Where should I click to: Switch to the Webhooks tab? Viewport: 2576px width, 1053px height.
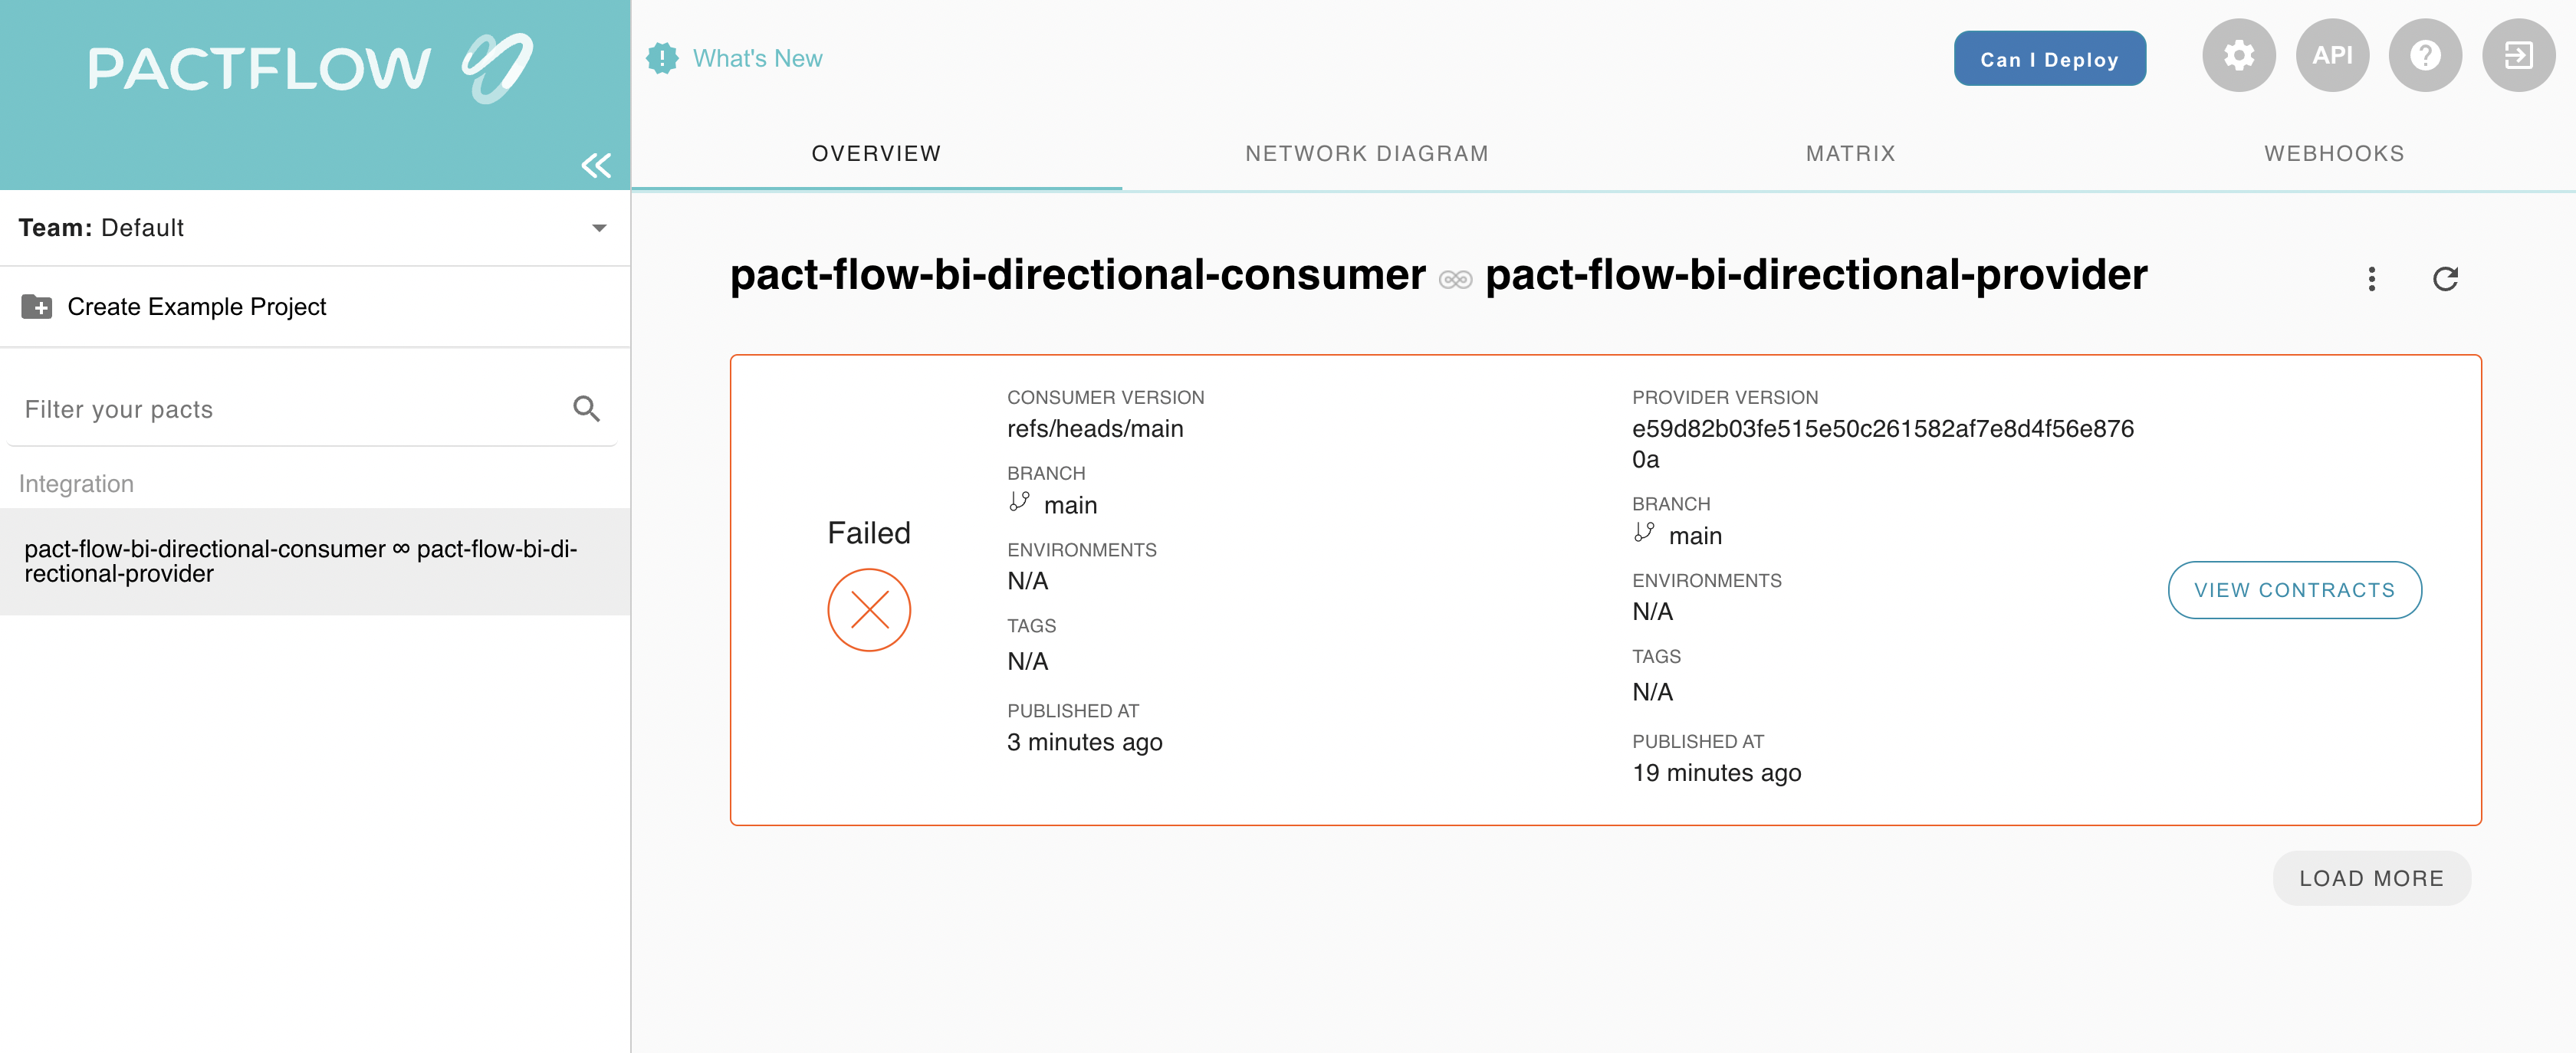(2333, 153)
